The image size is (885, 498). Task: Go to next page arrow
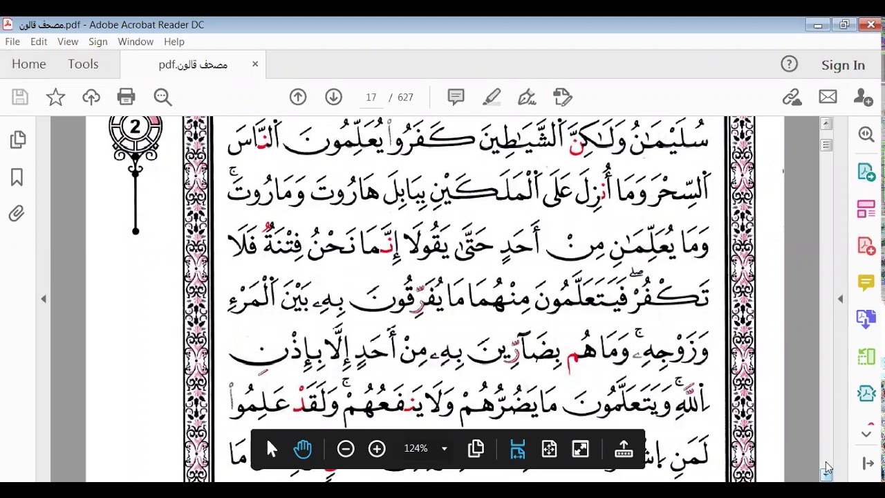click(x=334, y=98)
